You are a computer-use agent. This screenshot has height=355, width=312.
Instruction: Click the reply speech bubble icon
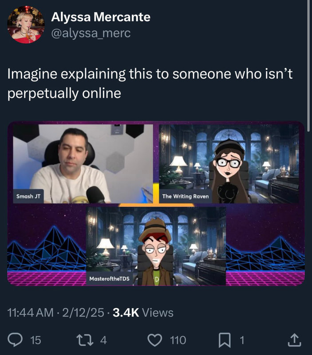[15, 340]
